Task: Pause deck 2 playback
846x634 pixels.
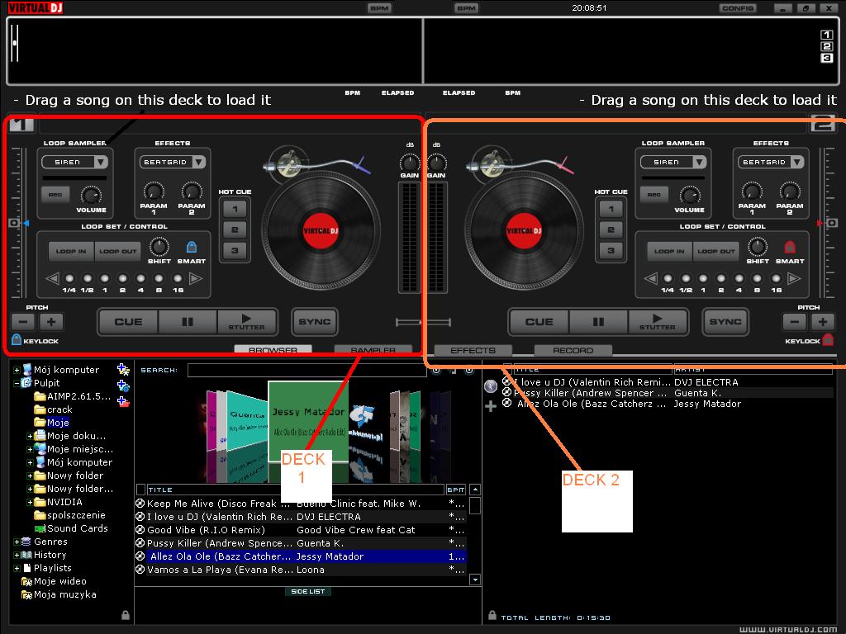Action: 598,322
